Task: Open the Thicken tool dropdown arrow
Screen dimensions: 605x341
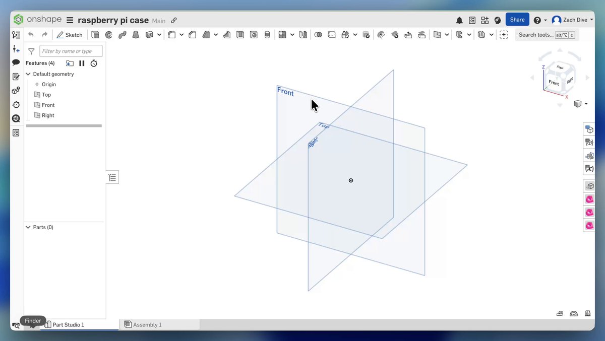Action: pyautogui.click(x=159, y=35)
